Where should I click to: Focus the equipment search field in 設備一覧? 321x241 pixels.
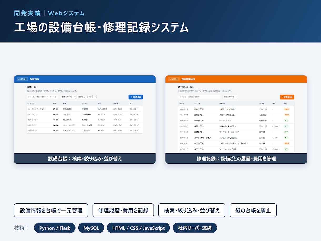(x=43, y=97)
